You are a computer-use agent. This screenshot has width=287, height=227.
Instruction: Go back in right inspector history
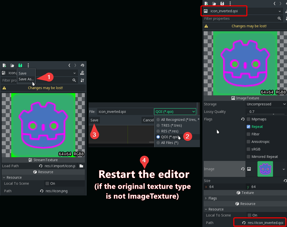(x=274, y=4)
